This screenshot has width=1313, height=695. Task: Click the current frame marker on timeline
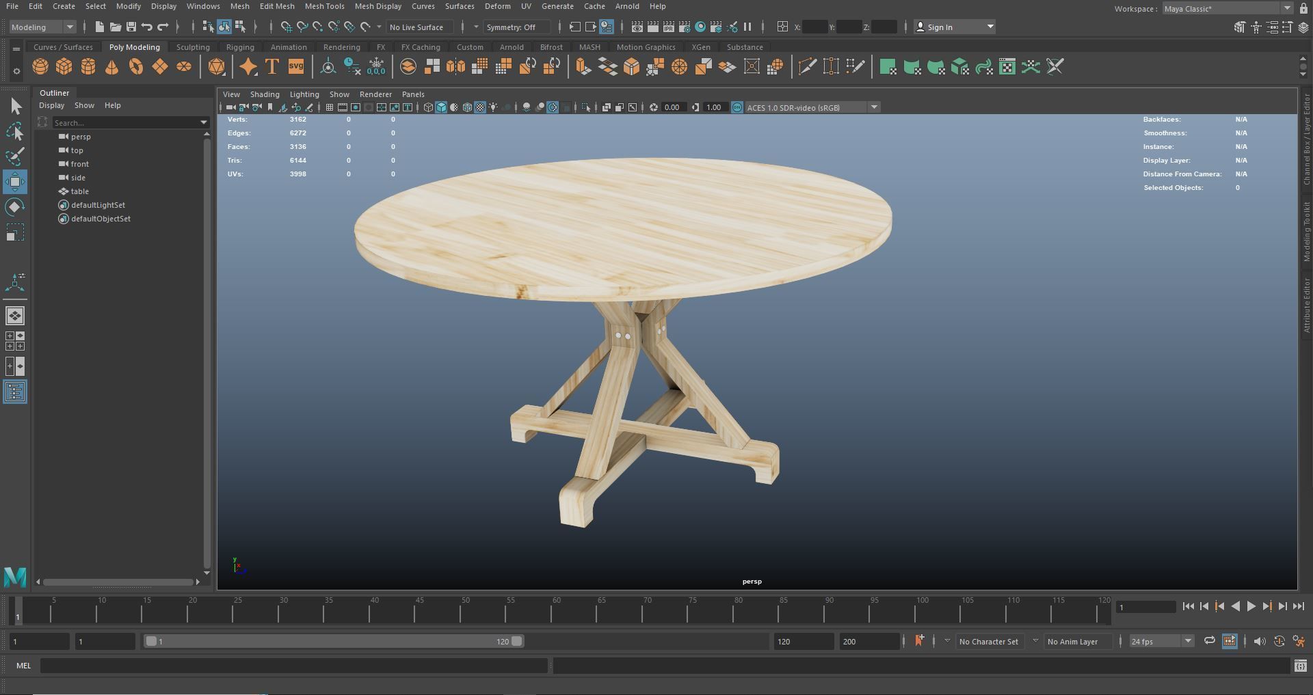coord(18,610)
